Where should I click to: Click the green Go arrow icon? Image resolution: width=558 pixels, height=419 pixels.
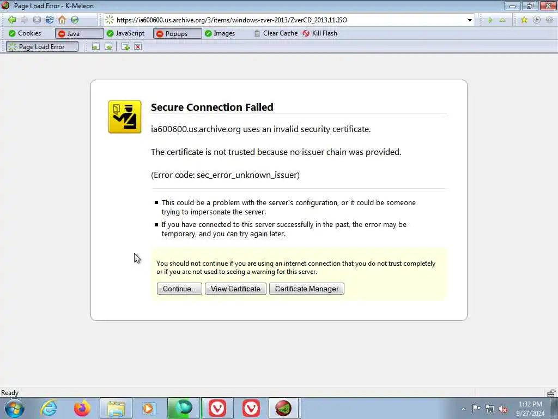pyautogui.click(x=490, y=20)
